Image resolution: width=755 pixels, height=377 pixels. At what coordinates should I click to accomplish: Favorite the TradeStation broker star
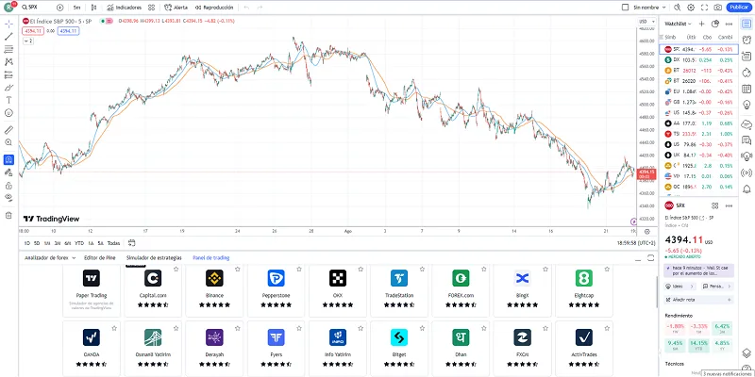(x=422, y=270)
